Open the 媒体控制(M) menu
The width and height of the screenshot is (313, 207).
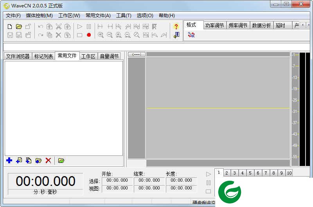(x=40, y=16)
